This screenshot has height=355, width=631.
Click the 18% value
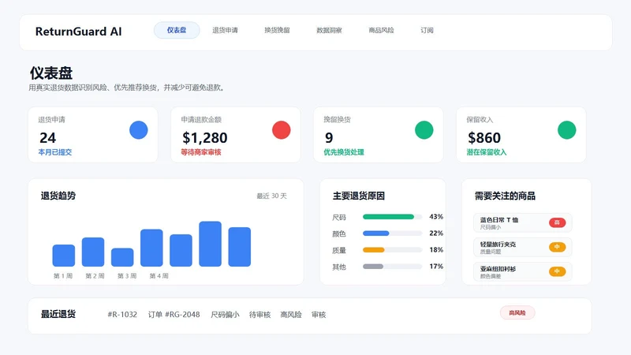click(436, 249)
